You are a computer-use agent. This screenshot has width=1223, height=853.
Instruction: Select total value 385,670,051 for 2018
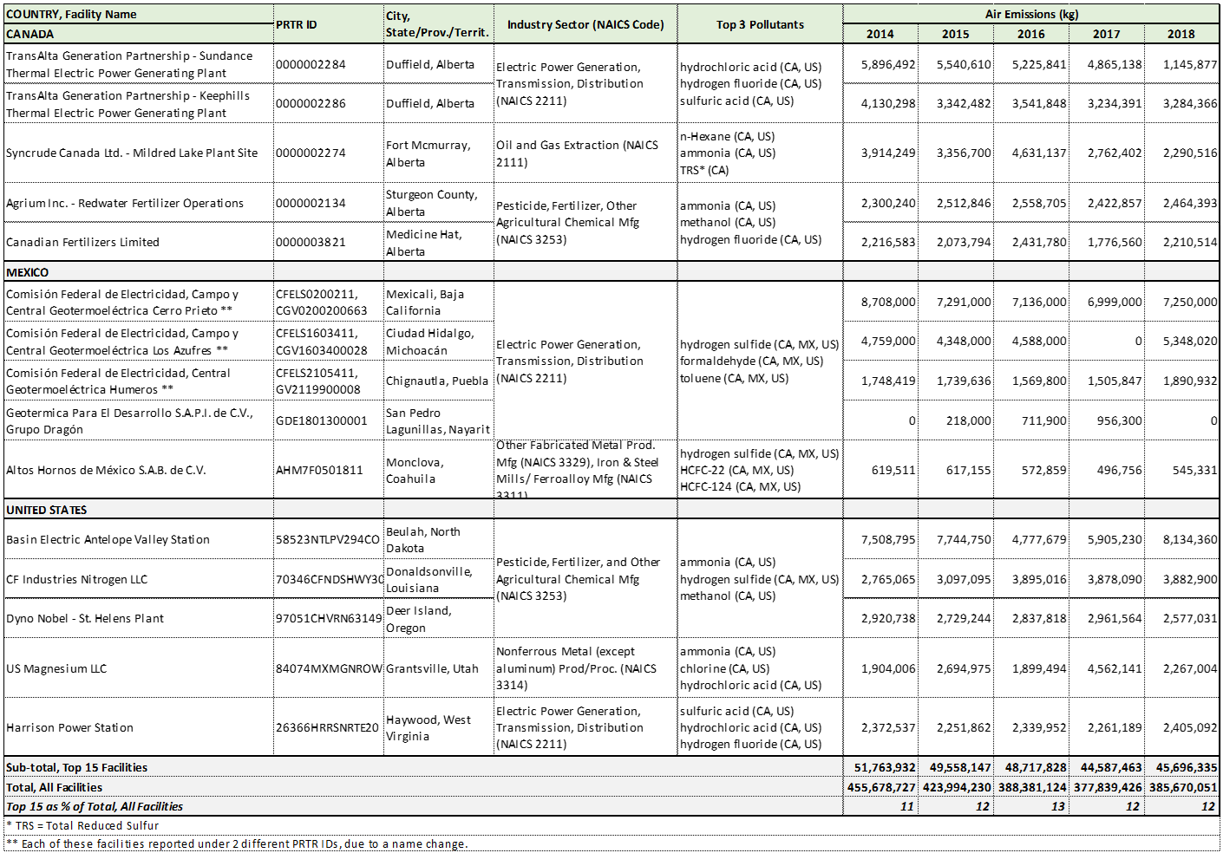(1183, 787)
